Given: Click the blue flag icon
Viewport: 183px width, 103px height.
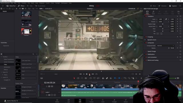Looking at the screenshot, I should point(115,78).
